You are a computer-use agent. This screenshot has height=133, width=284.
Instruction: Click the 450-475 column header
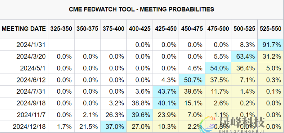point(192,29)
